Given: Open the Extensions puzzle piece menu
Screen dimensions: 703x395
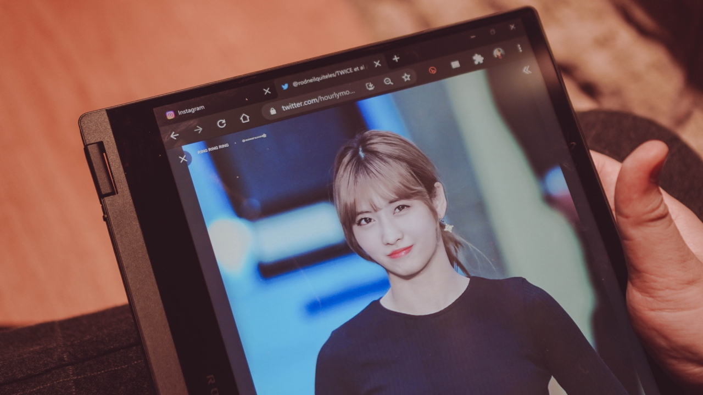Looking at the screenshot, I should [x=478, y=59].
